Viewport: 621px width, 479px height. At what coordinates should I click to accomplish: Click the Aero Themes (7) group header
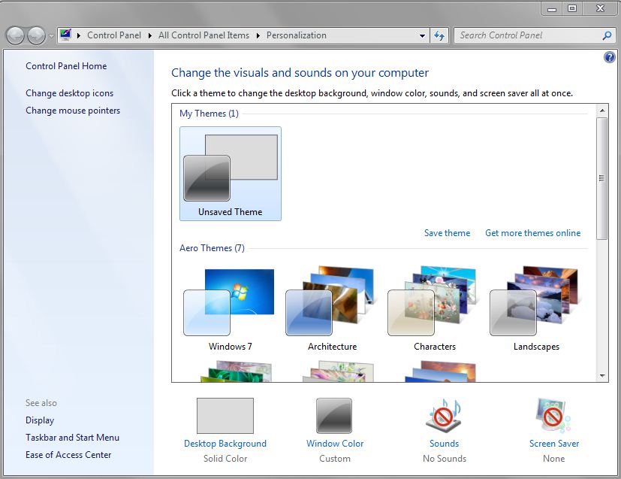click(x=213, y=248)
